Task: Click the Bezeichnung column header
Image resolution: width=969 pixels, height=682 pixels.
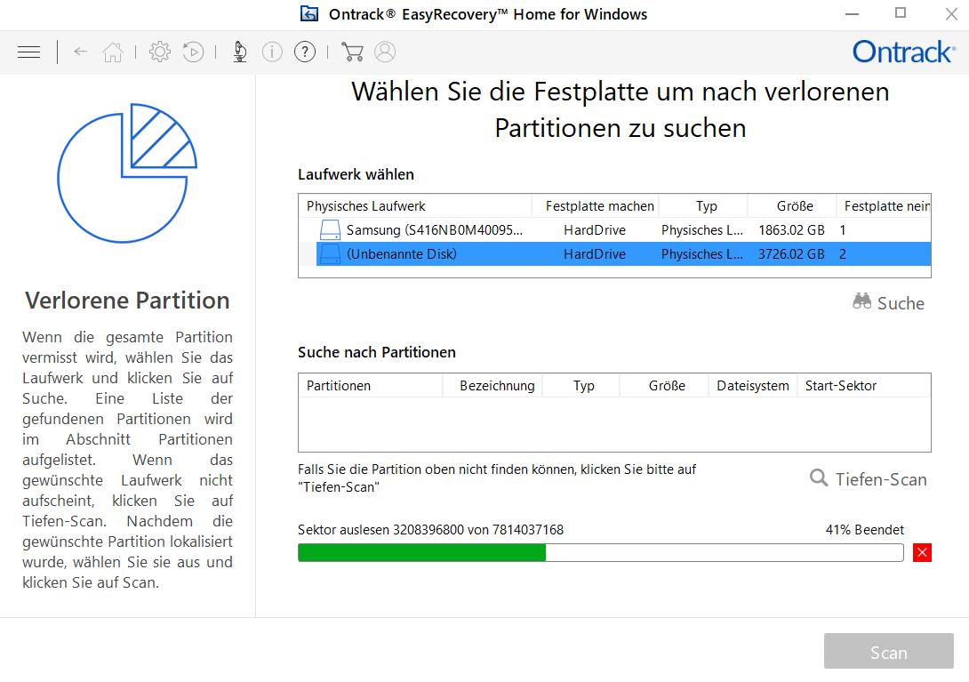Action: 493,385
